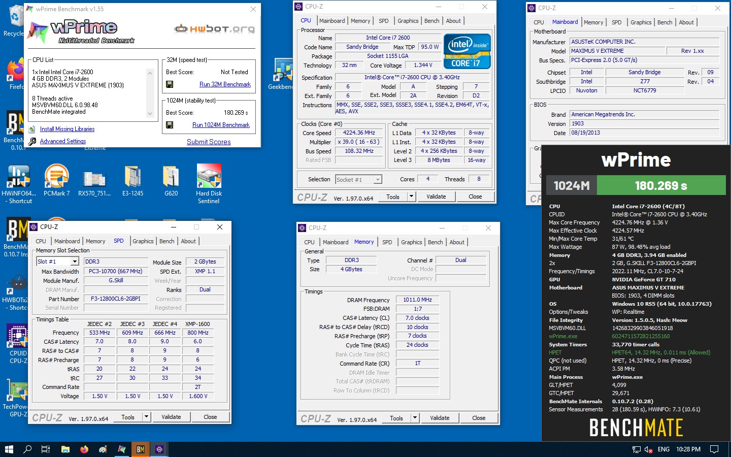Click the green wPrime.exe entry in BenchMate
This screenshot has height=457, width=731.
coord(563,336)
